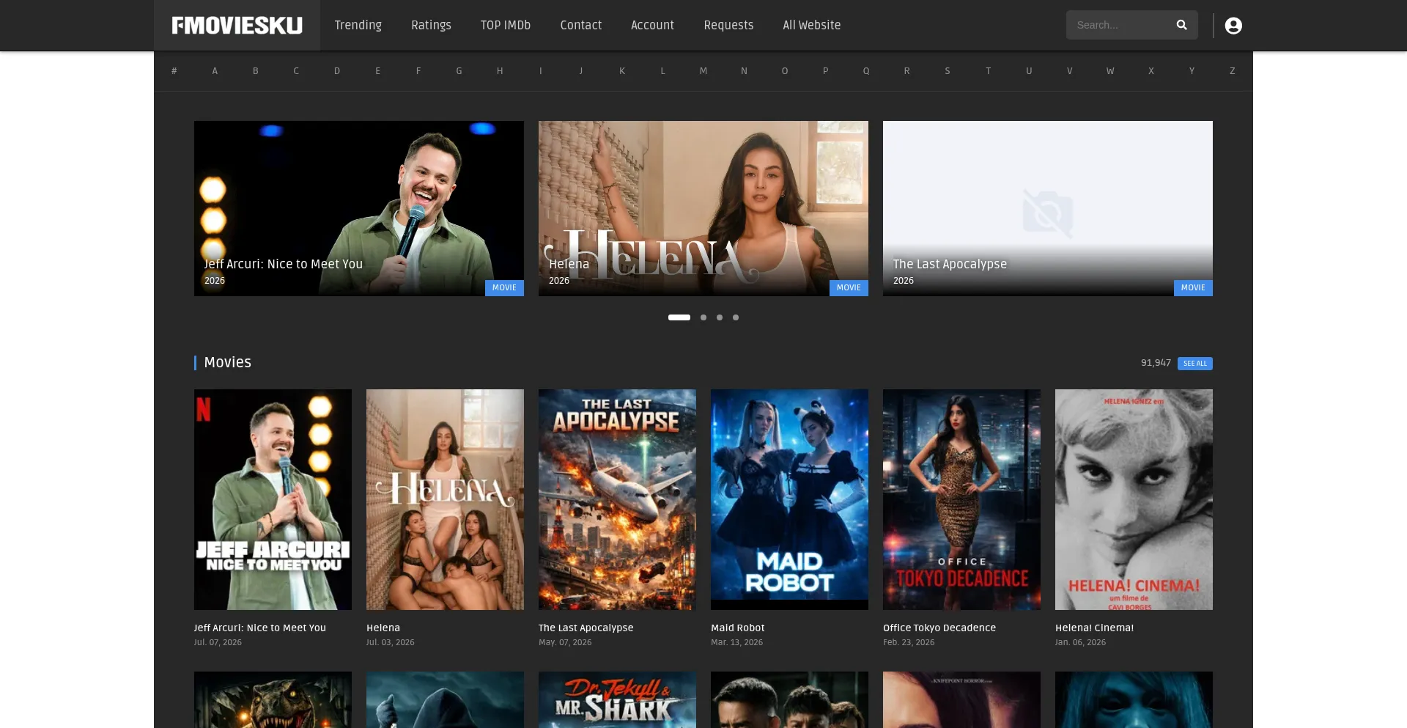Open the Ratings menu item
This screenshot has width=1407, height=728.
point(431,25)
